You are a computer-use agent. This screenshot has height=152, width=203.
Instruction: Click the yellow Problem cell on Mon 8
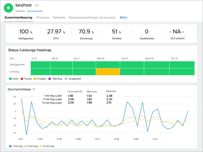[x=108, y=72]
